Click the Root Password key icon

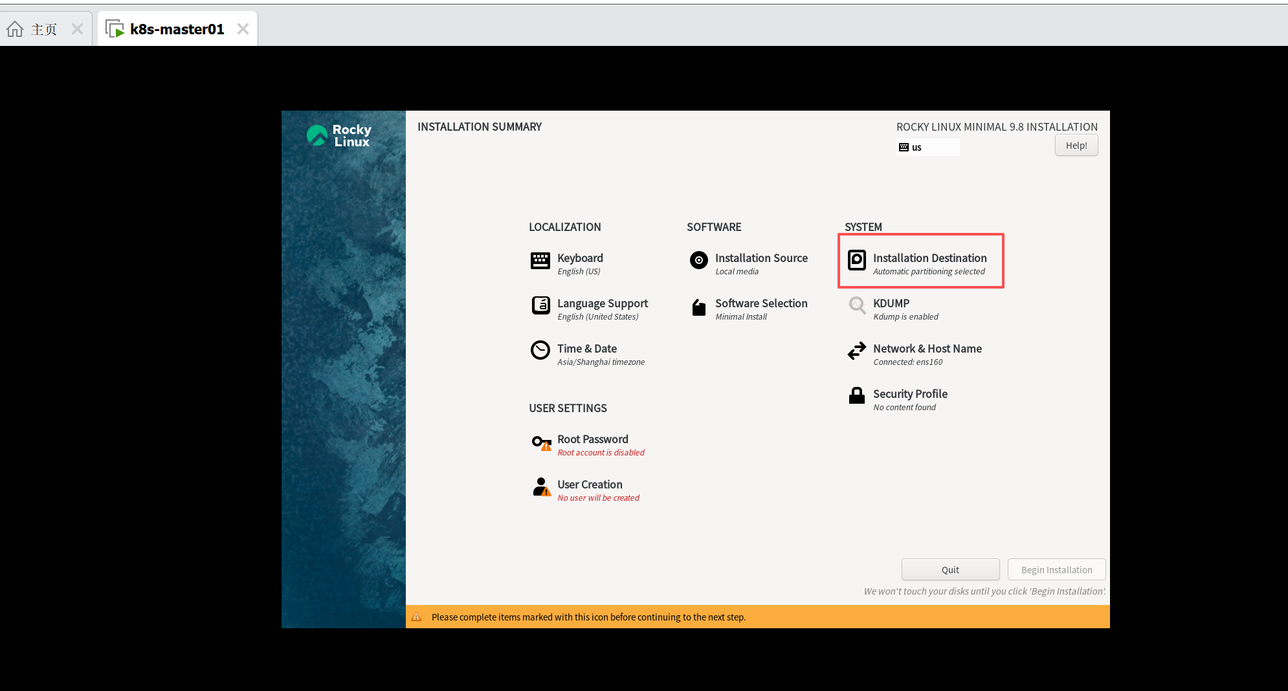[541, 443]
